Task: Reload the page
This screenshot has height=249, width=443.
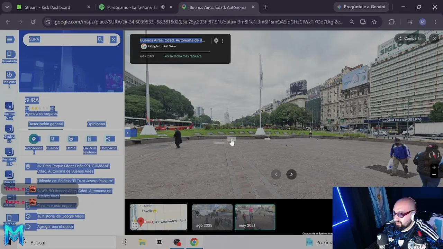Action: pos(33,22)
